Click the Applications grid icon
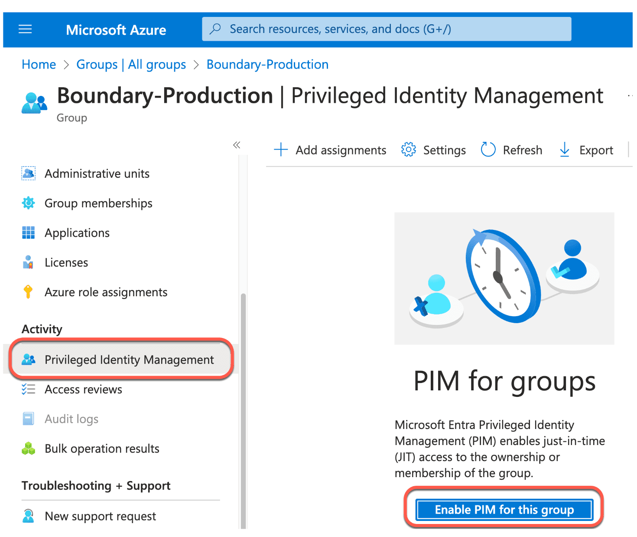The width and height of the screenshot is (637, 537). pos(29,233)
